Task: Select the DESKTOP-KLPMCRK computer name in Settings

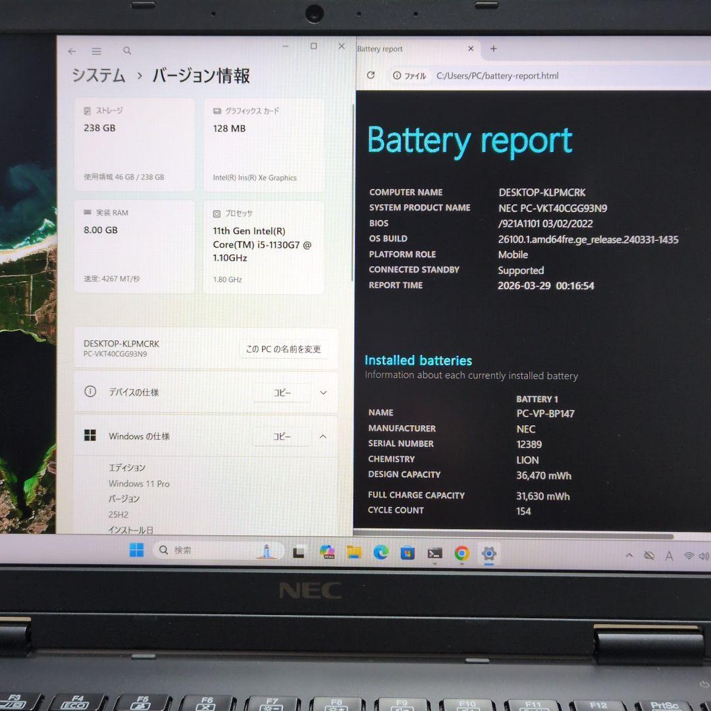Action: 122,344
